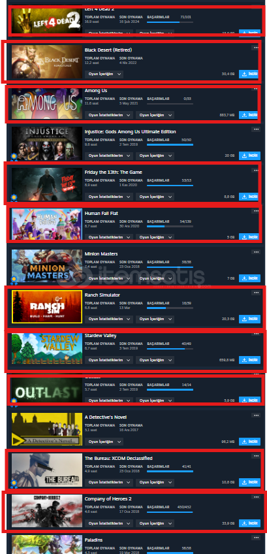Viewport: 267px width, 554px height.
Task: Open the Injustice: Gods Among Us title link
Action: [130, 132]
